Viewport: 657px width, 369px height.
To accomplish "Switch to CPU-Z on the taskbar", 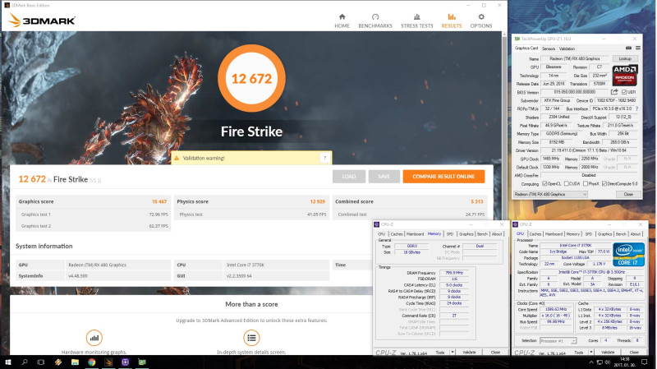I will 125,362.
